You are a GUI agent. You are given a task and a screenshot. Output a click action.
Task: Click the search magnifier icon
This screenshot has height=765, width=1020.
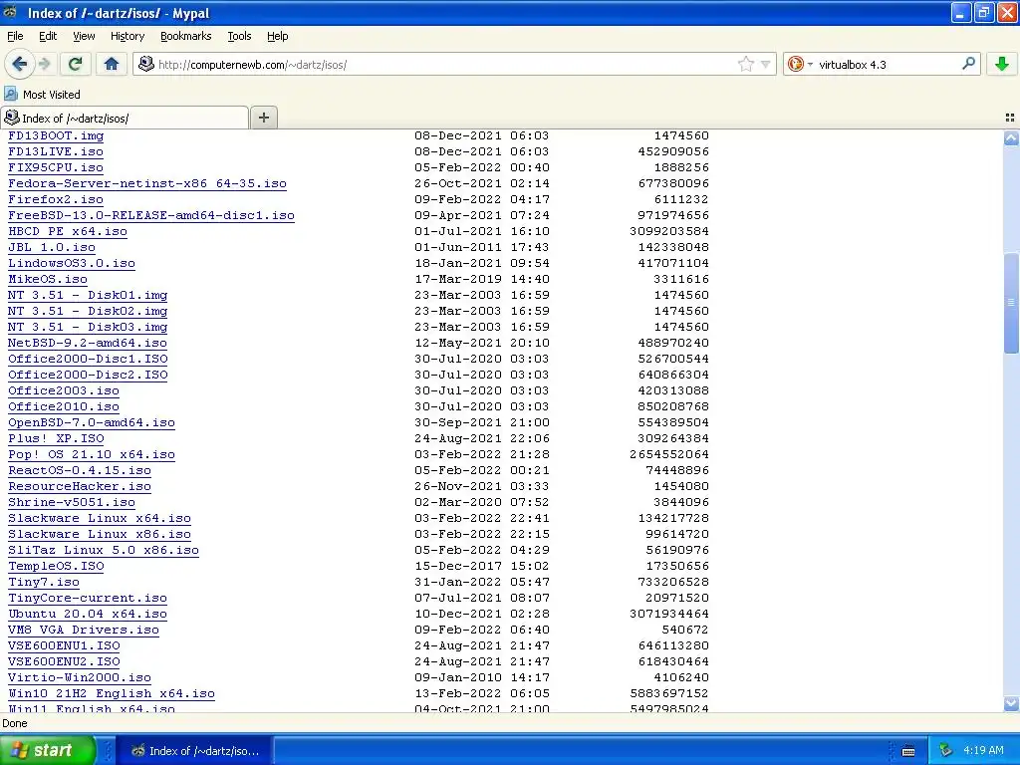tap(968, 63)
